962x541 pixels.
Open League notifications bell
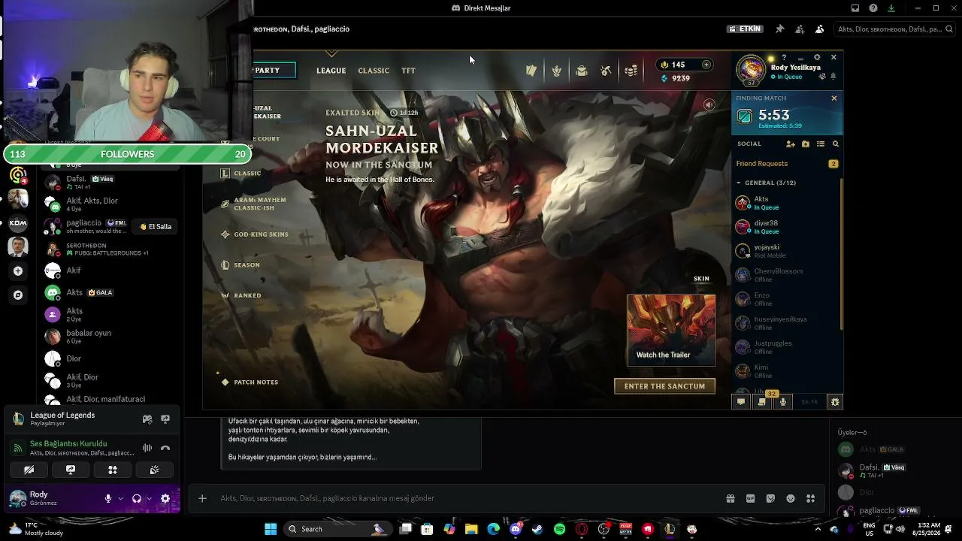833,77
